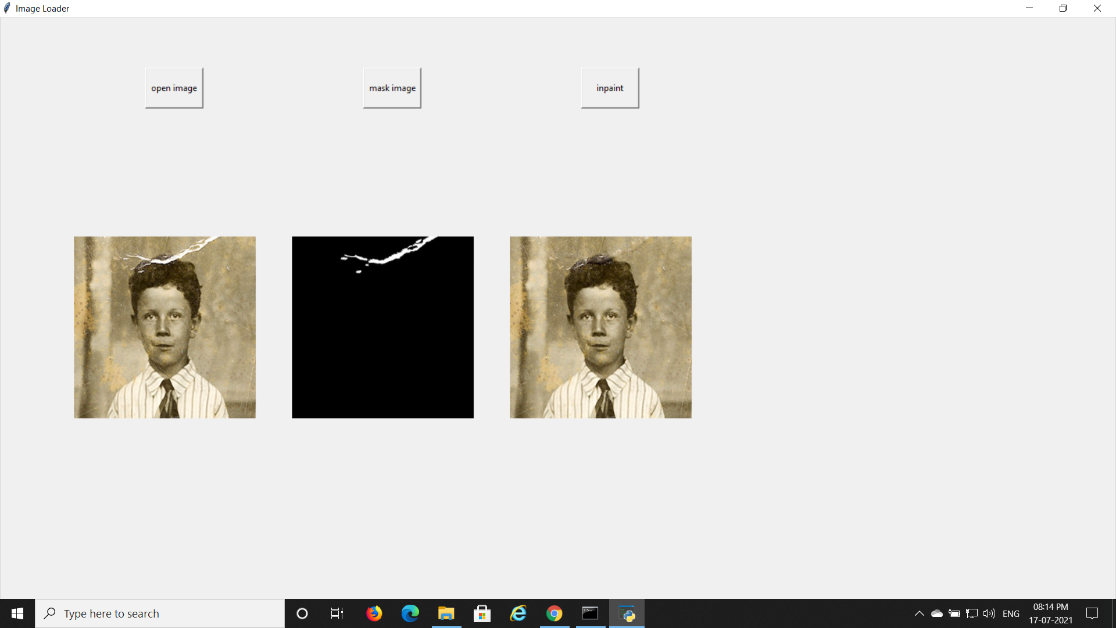Switch to Python app taskbar icon
Image resolution: width=1116 pixels, height=628 pixels.
point(627,613)
